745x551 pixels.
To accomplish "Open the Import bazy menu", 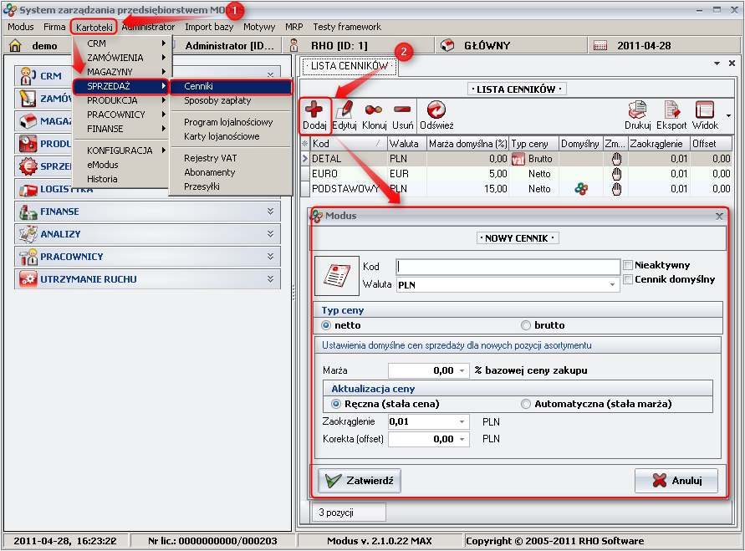I will (209, 27).
